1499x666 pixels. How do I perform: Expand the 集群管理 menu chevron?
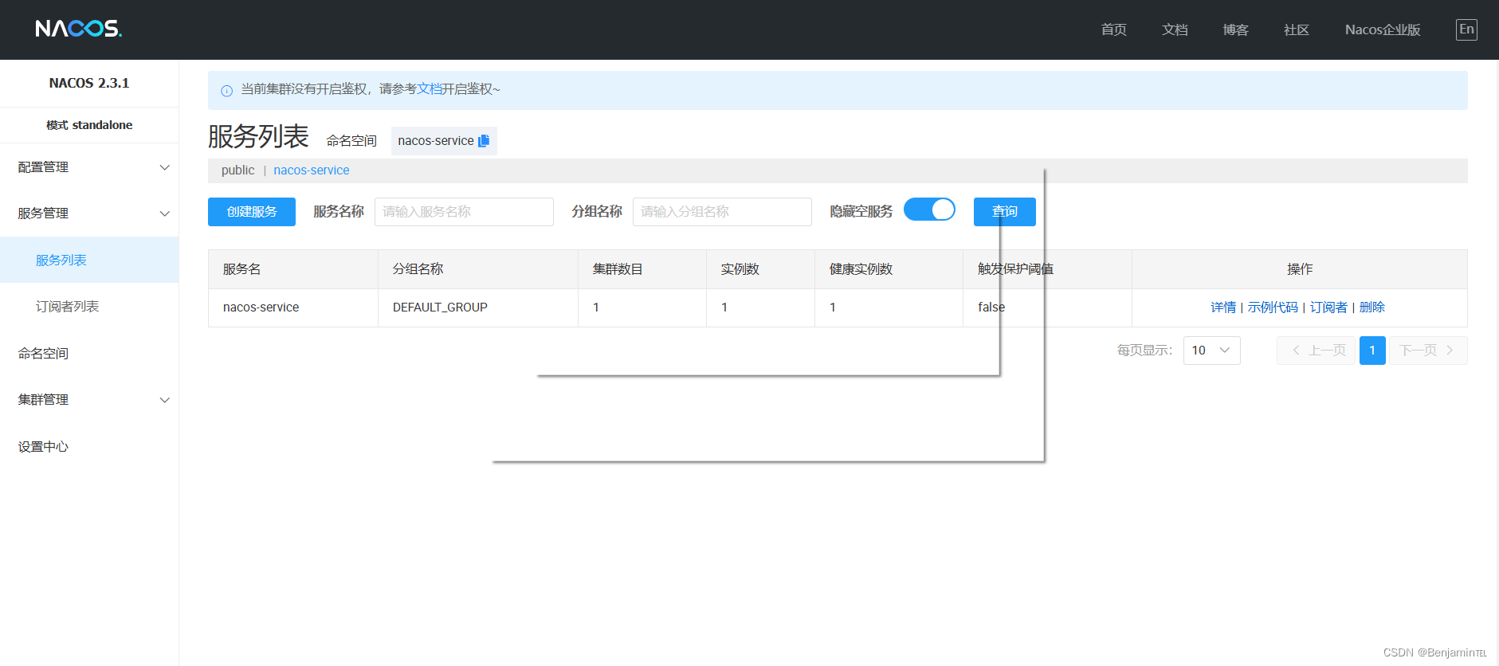click(x=165, y=400)
